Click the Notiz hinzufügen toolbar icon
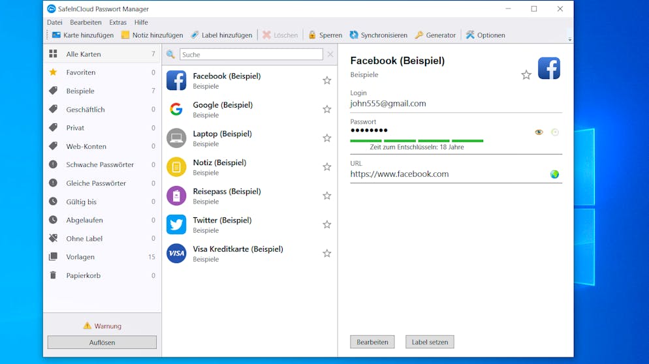The width and height of the screenshot is (649, 364). tap(125, 35)
